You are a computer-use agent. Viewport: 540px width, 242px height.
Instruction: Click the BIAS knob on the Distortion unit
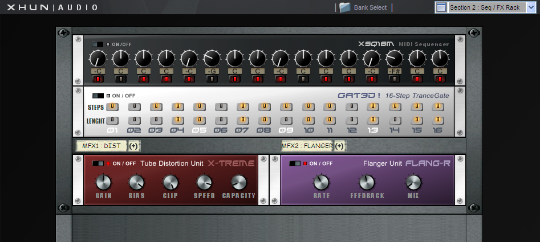(x=136, y=183)
